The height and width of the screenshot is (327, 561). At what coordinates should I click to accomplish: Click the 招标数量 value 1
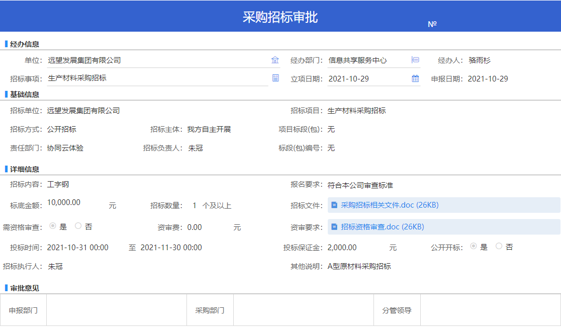click(194, 206)
